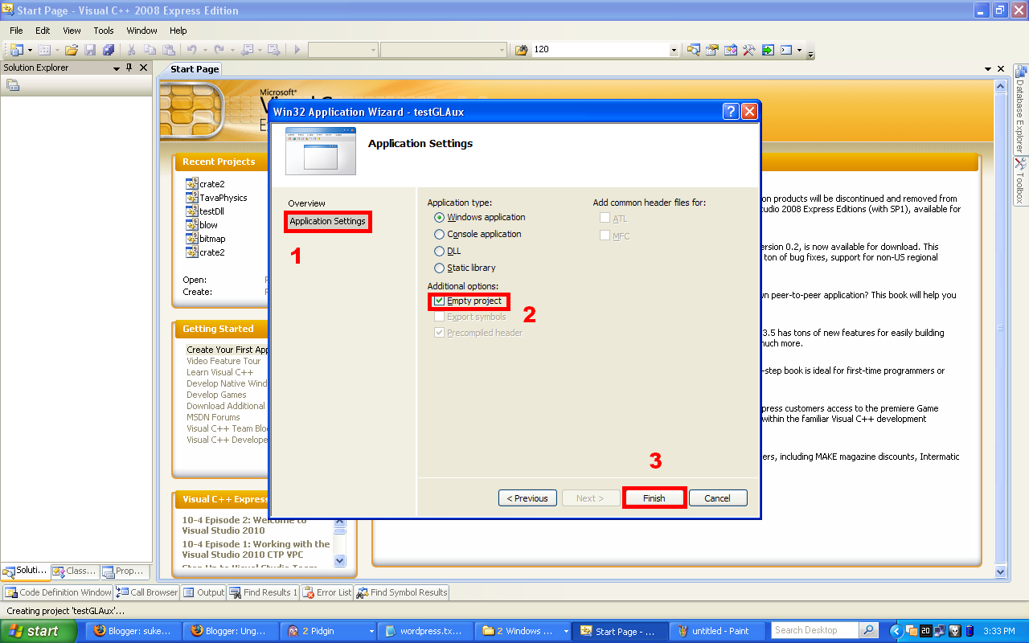Screen dimensions: 1029x643
Task: Click the Toolbox hammer-and-wrench toolbar icon
Action: [749, 50]
